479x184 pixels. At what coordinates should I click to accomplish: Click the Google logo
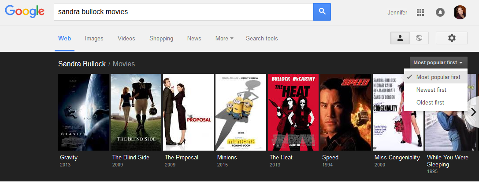(x=25, y=12)
